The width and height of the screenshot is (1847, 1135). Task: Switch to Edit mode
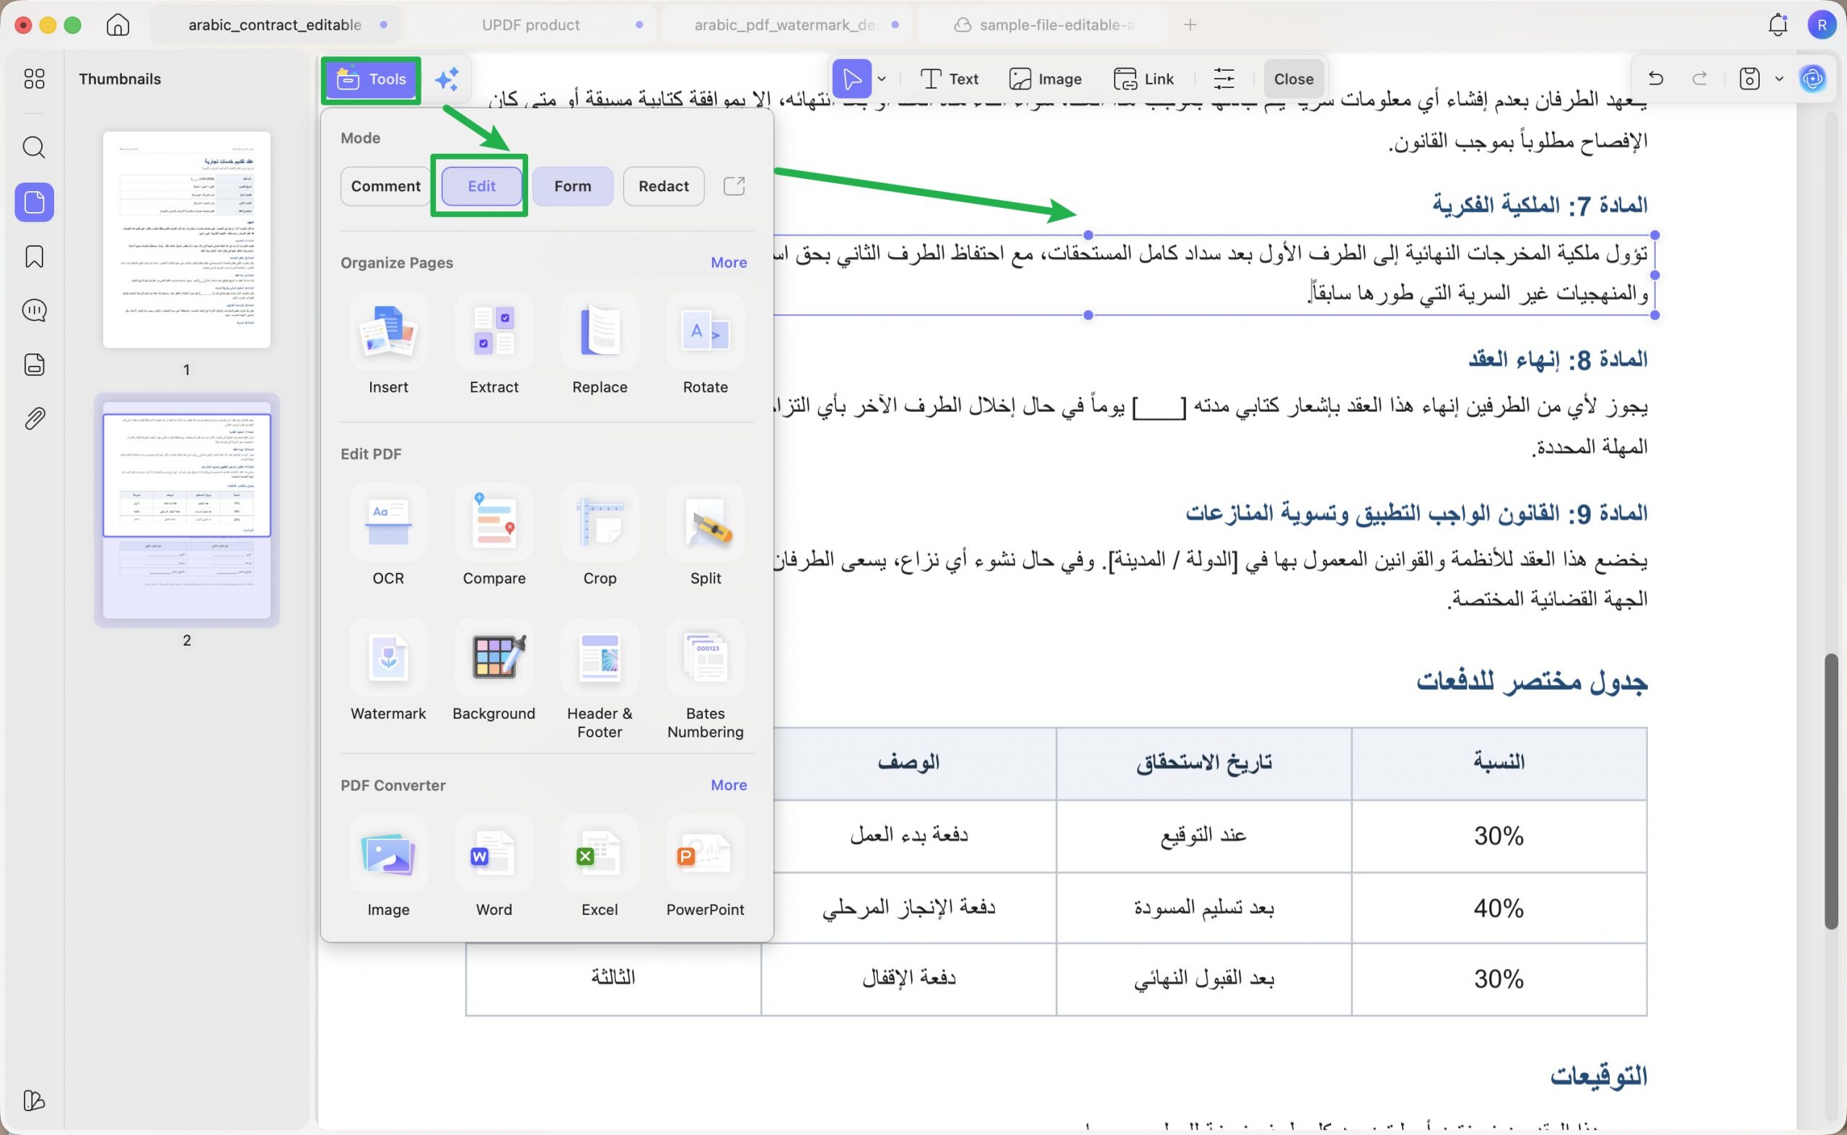tap(481, 186)
